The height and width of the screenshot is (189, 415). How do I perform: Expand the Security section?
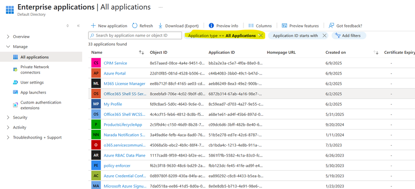pos(8,117)
